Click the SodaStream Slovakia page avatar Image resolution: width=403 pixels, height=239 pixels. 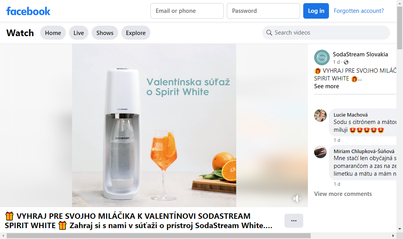[322, 58]
